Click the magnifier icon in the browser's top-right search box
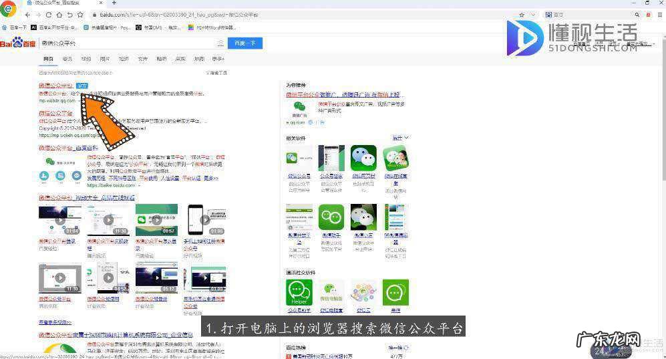Screen dimensions: 666x359 tap(637, 15)
